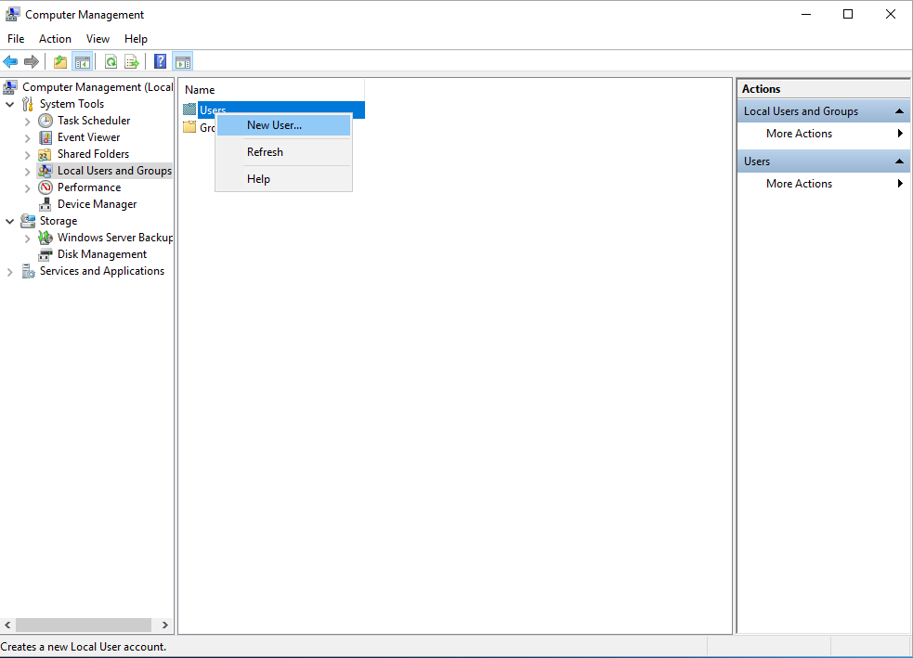This screenshot has width=913, height=658.
Task: Maximize the Computer Management window
Action: coord(848,14)
